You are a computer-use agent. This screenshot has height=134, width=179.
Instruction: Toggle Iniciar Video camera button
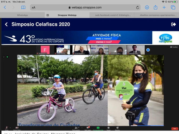coord(17,128)
